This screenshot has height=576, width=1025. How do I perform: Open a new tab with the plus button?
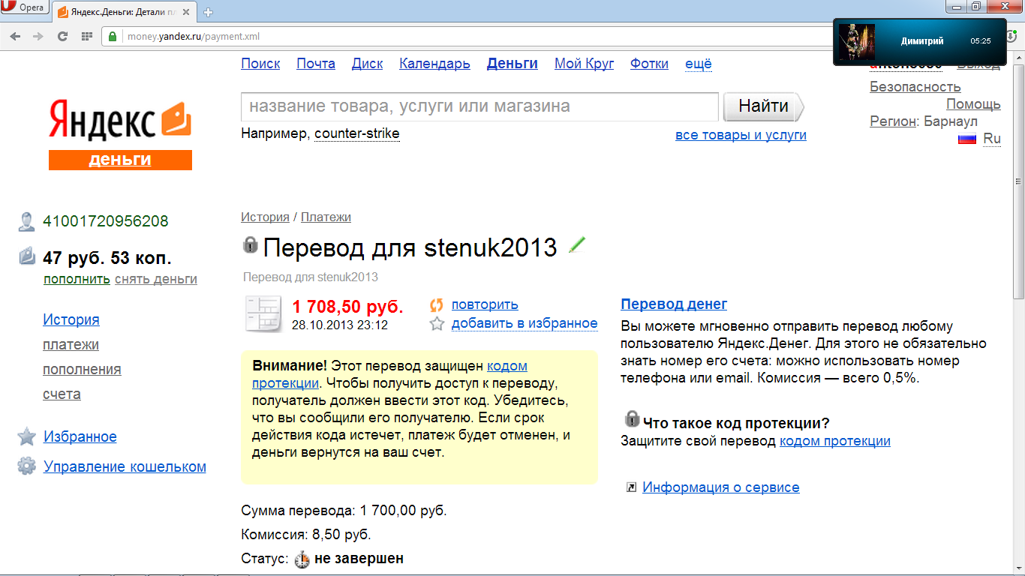click(x=208, y=12)
